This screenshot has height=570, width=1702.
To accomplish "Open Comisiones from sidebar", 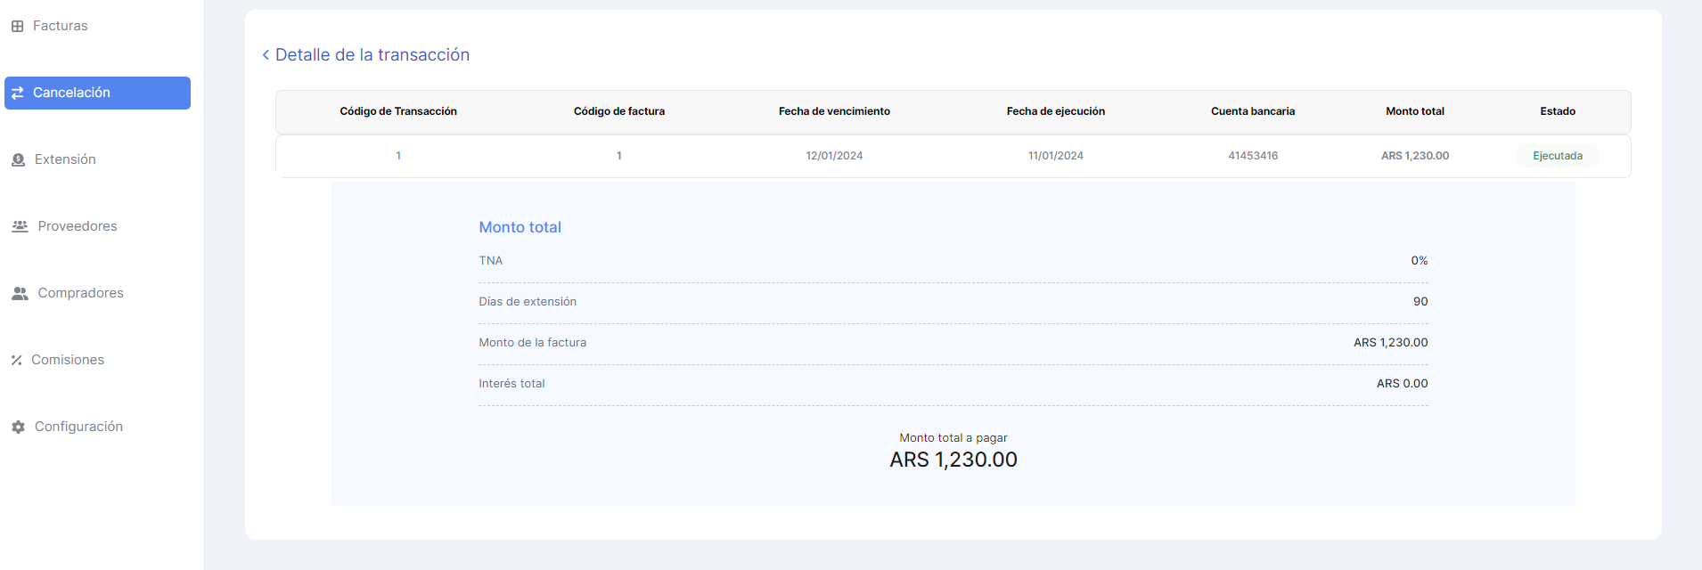I will [68, 360].
